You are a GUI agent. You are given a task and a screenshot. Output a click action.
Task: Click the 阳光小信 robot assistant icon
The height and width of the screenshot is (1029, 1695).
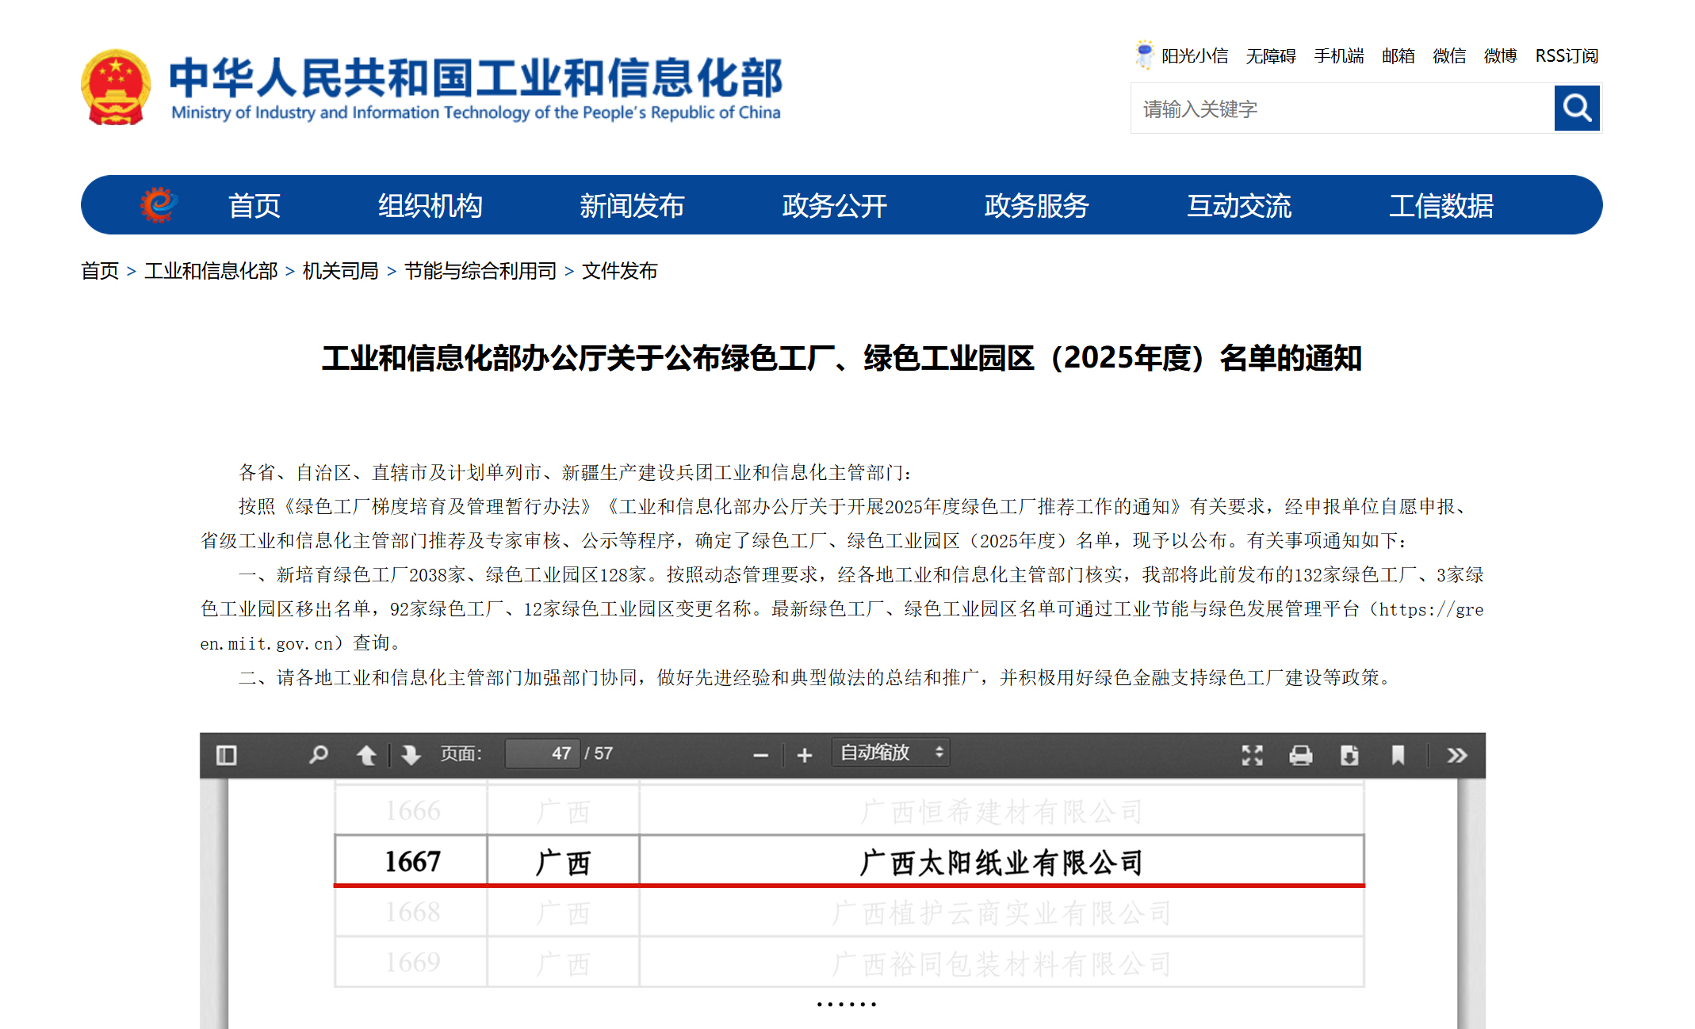coord(1144,55)
